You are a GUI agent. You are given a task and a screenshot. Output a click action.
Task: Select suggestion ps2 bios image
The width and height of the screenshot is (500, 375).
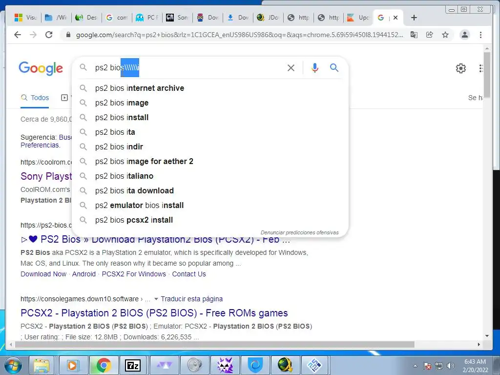[210, 103]
